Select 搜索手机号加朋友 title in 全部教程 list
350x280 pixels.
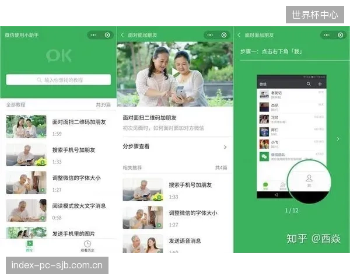pyautogui.click(x=73, y=150)
